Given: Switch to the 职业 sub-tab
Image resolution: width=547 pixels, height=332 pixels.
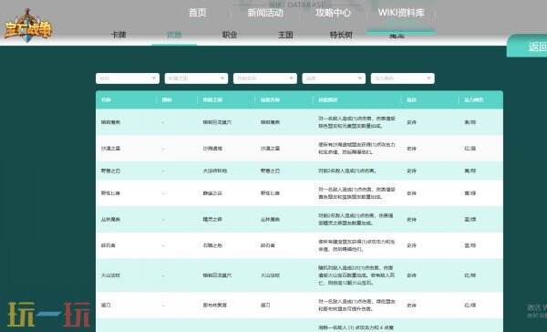Looking at the screenshot, I should click(230, 35).
